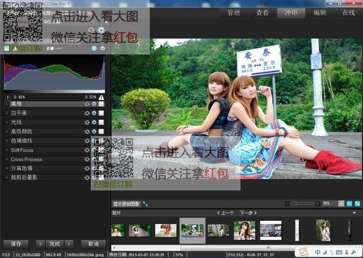Click the Sogou S input method icon
Image resolution: width=363 pixels, height=258 pixels.
(x=304, y=252)
